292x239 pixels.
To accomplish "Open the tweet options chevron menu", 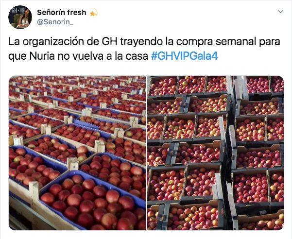I will coord(280,12).
